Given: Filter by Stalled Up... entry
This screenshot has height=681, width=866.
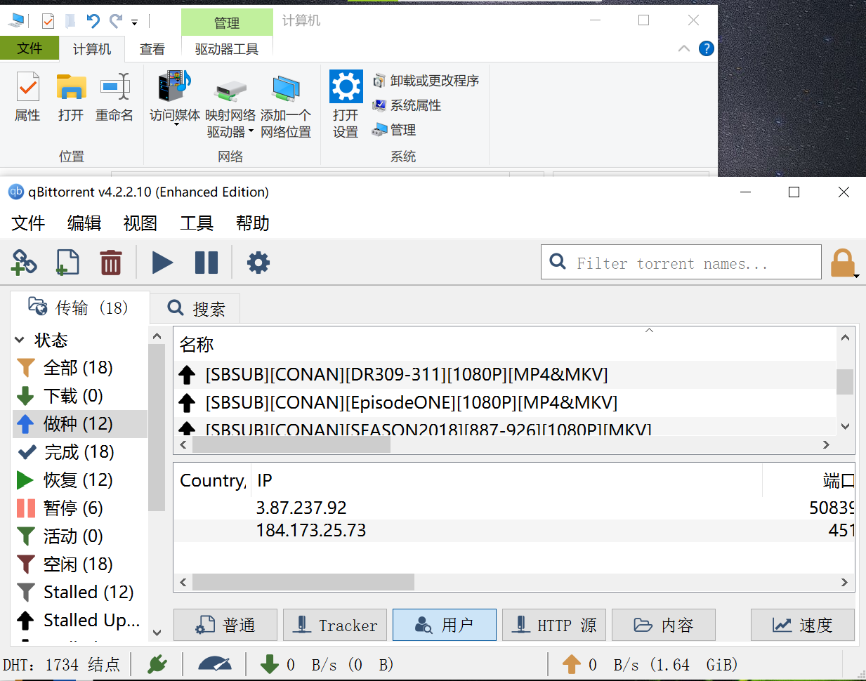Looking at the screenshot, I should [80, 621].
